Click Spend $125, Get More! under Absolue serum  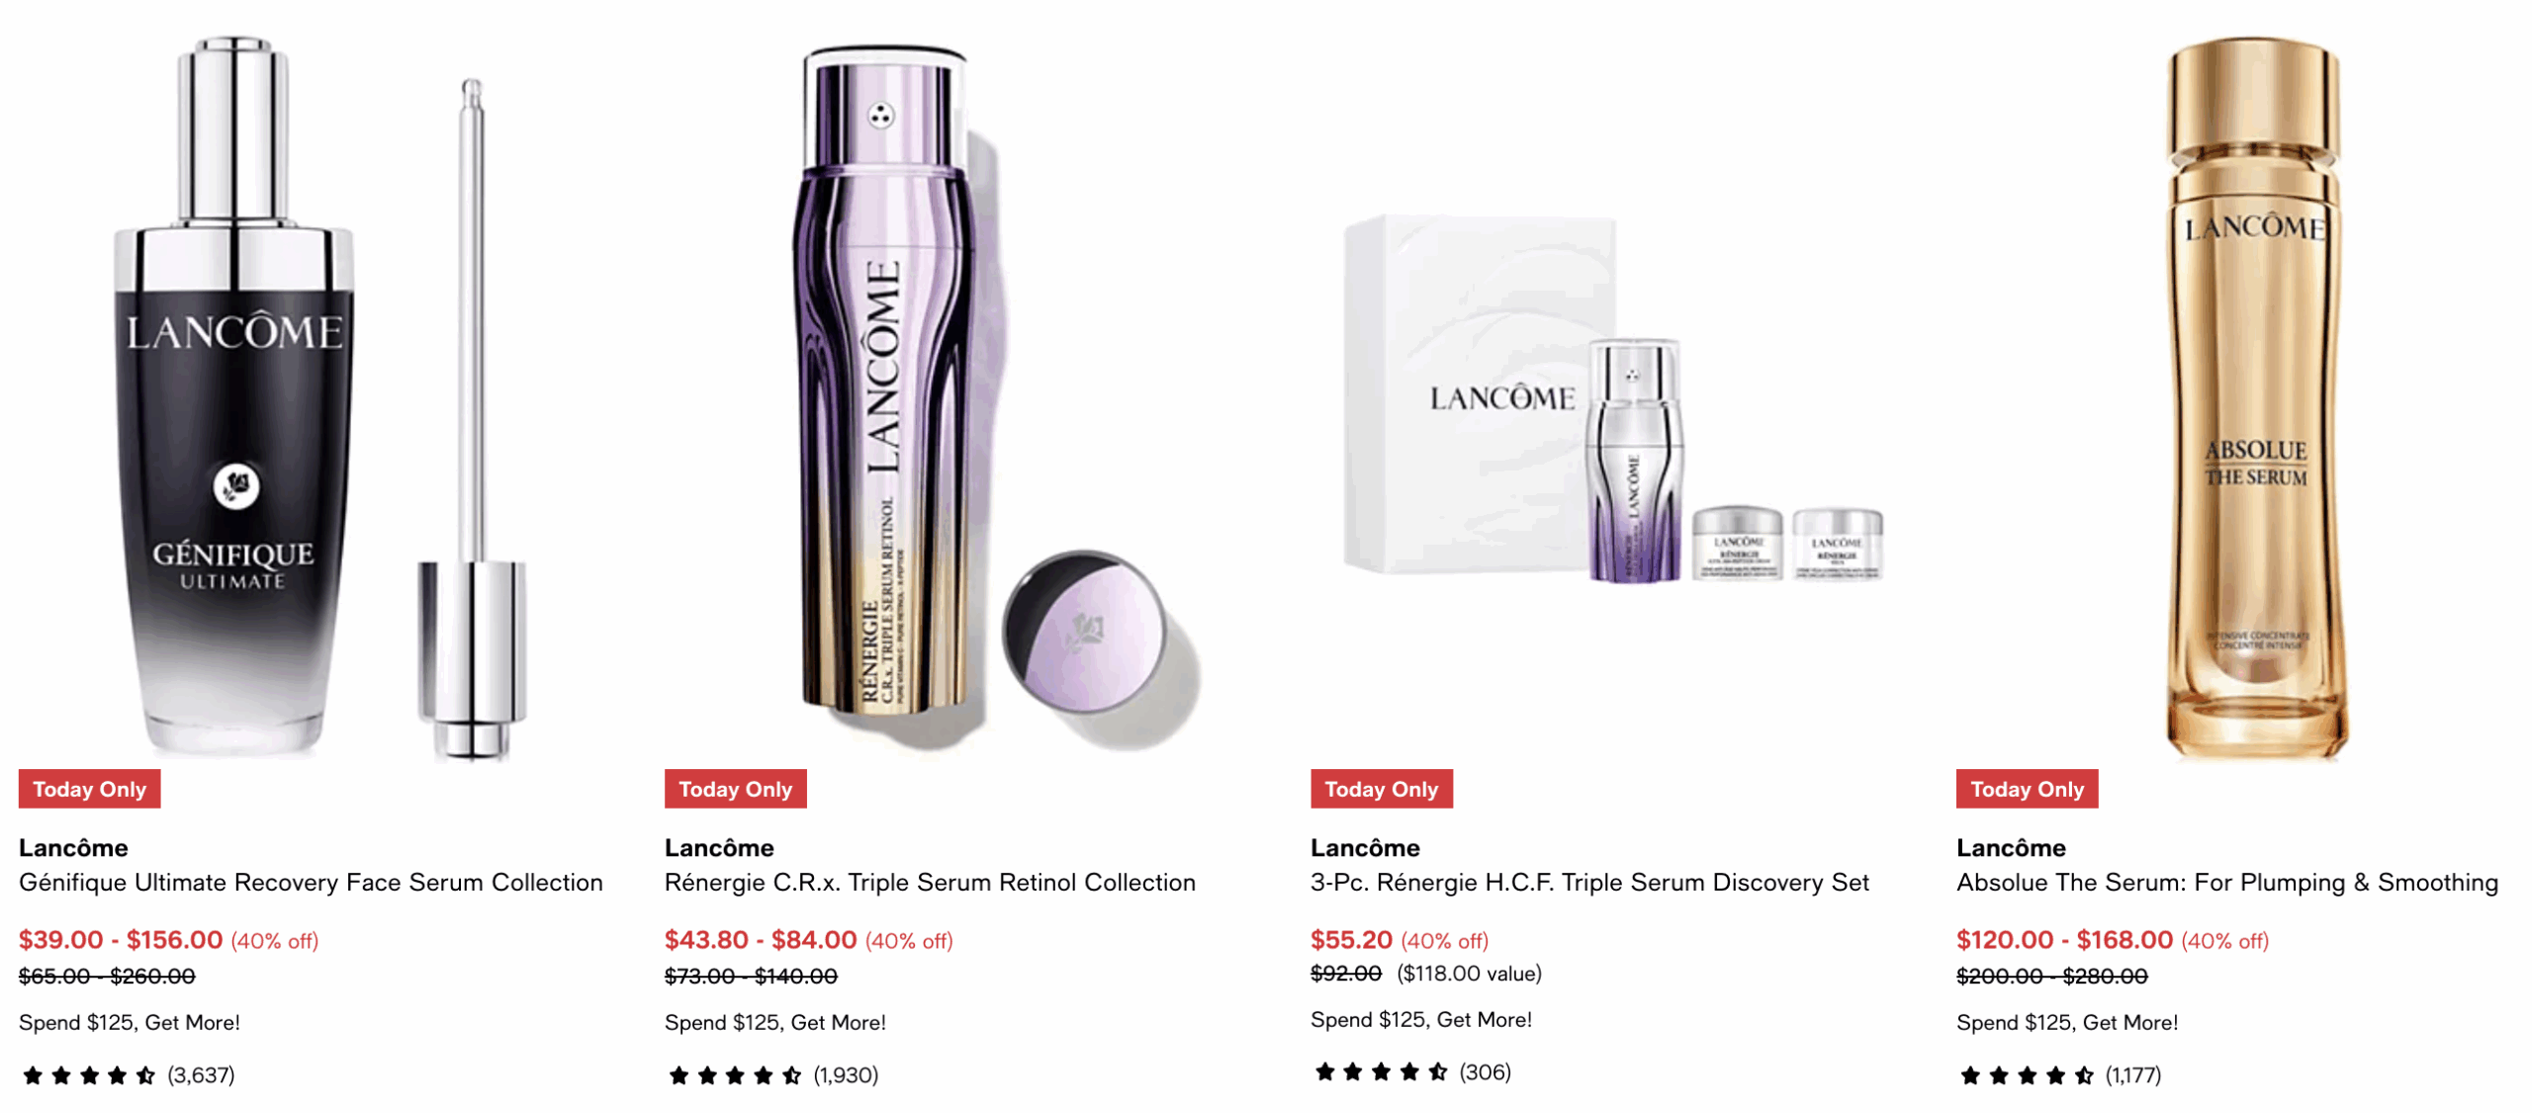coord(2067,1022)
